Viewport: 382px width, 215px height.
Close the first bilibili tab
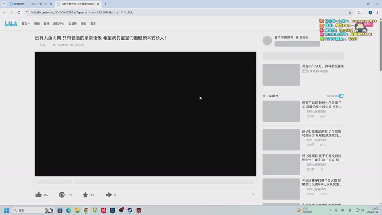click(x=51, y=4)
